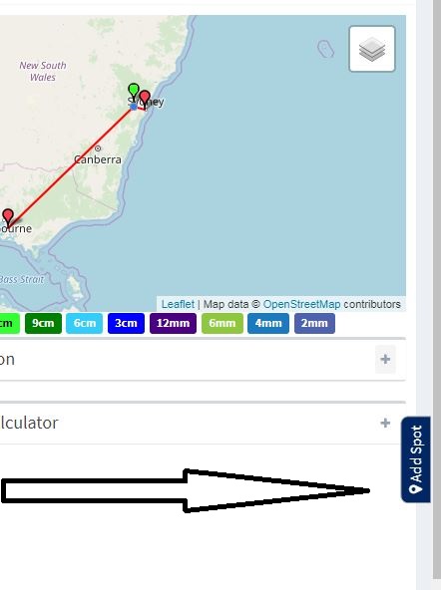Toggle the 6cm band filter
This screenshot has height=590, width=441.
[x=85, y=323]
